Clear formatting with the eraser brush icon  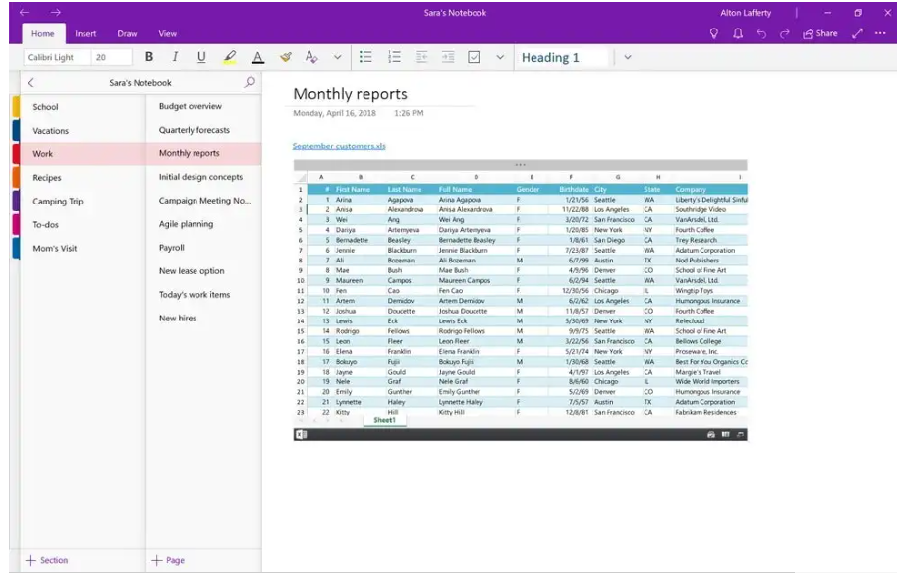(285, 57)
